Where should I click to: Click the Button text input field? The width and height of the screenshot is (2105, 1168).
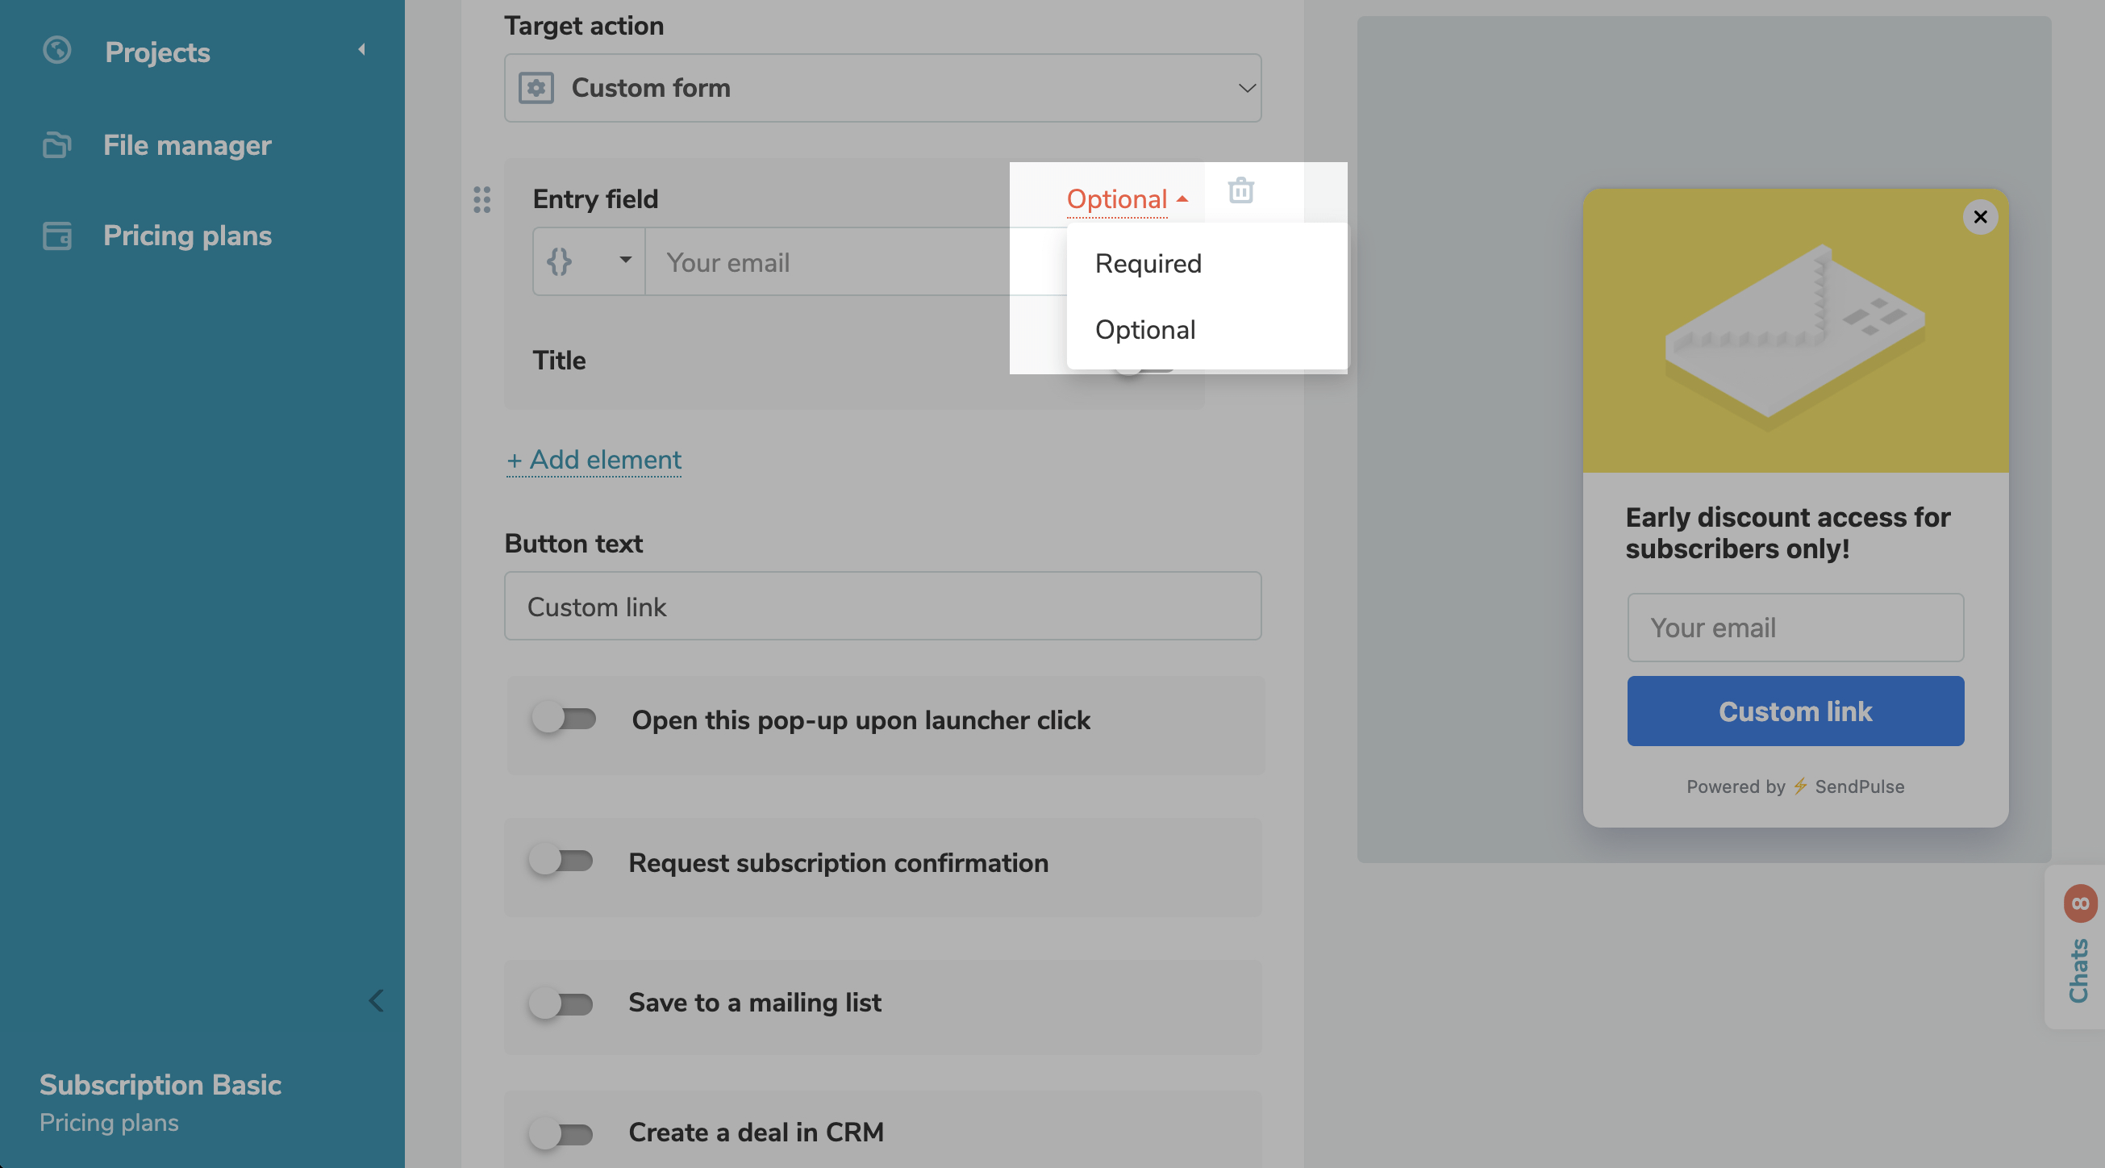point(882,607)
